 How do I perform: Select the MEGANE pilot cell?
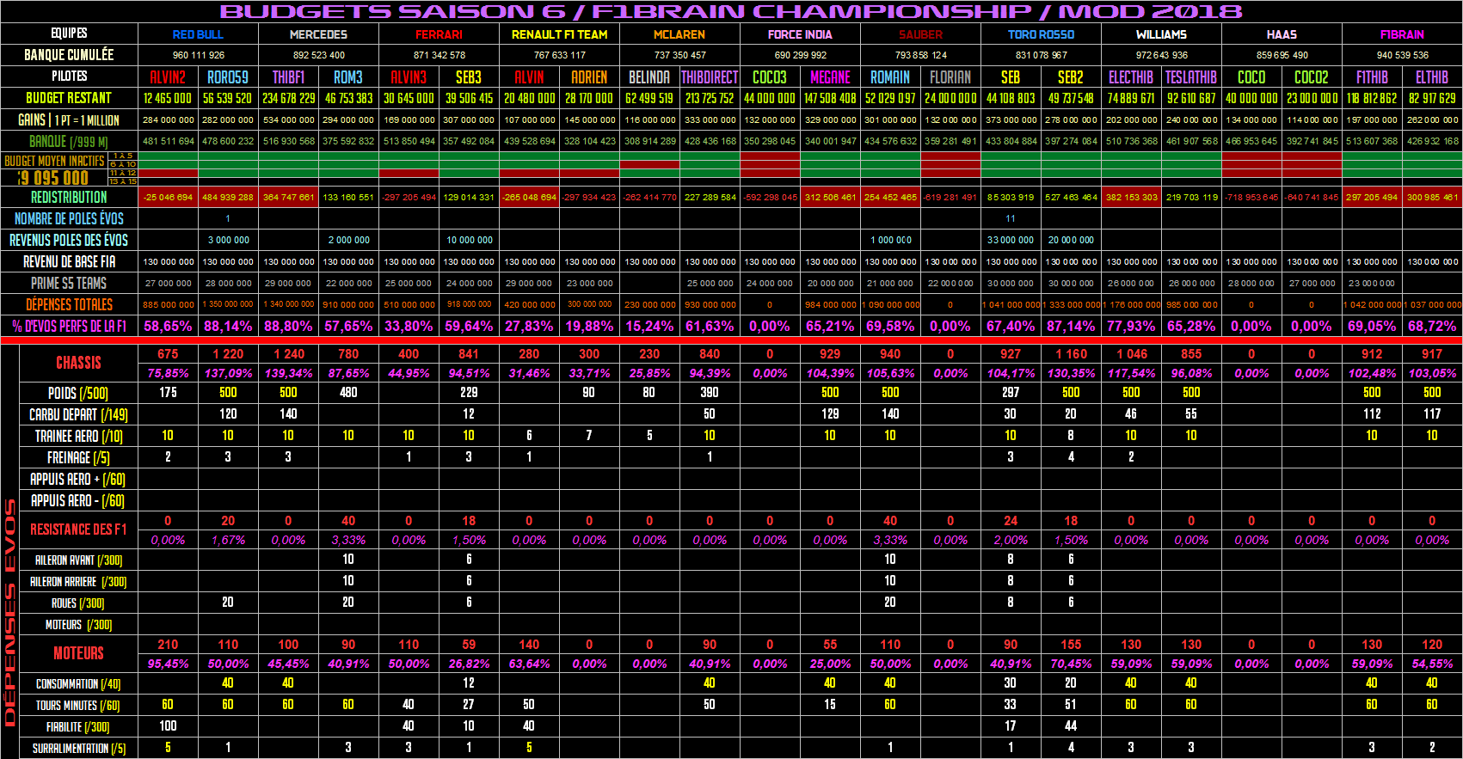tap(830, 77)
